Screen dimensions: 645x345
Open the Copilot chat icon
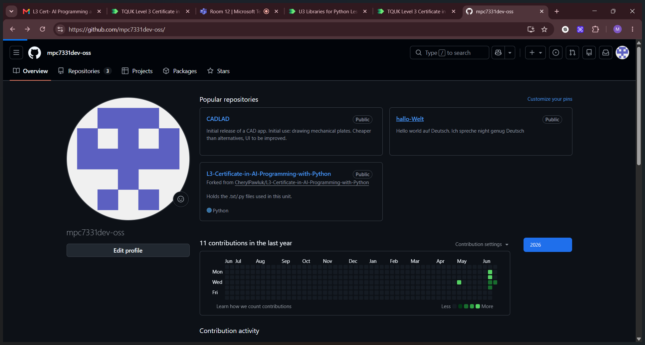(498, 53)
